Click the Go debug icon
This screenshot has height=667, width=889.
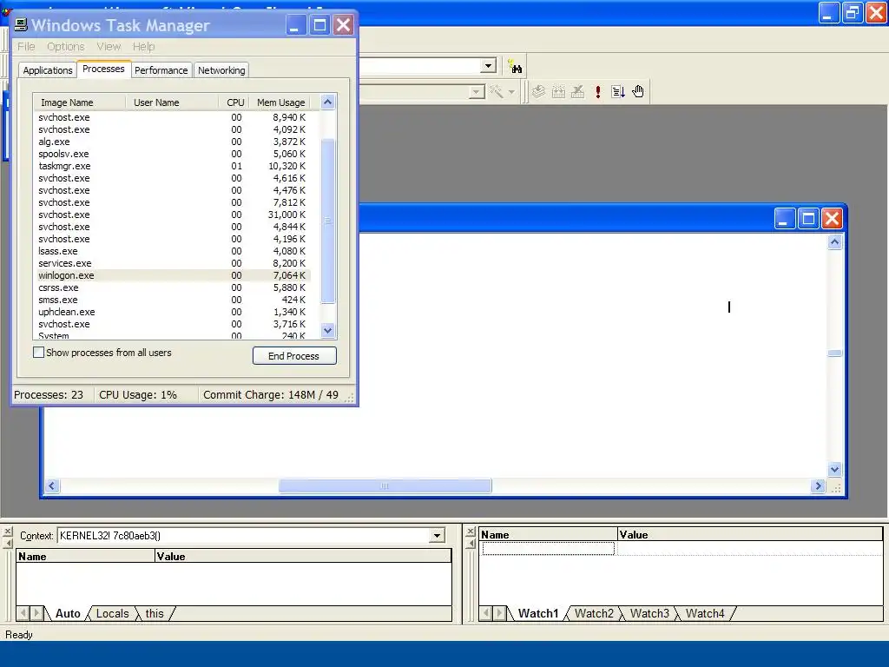click(x=618, y=91)
